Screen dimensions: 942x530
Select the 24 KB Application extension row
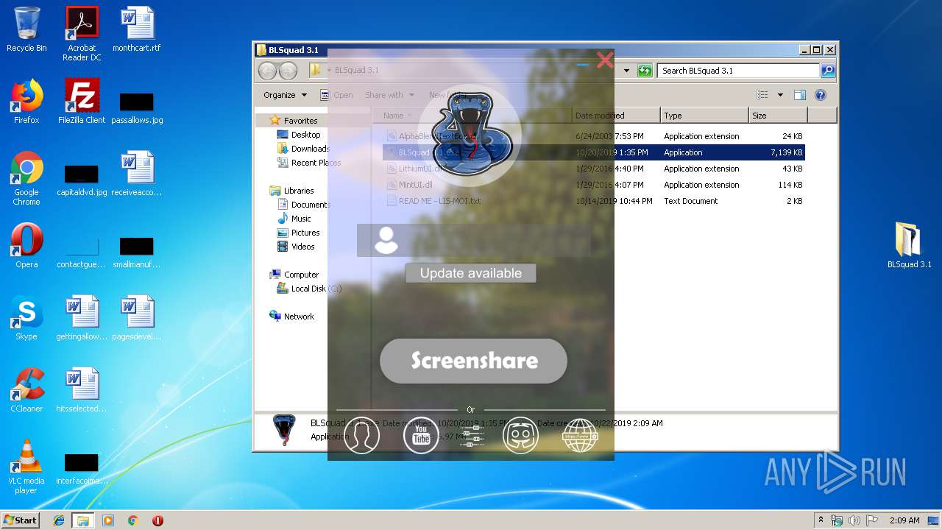594,136
